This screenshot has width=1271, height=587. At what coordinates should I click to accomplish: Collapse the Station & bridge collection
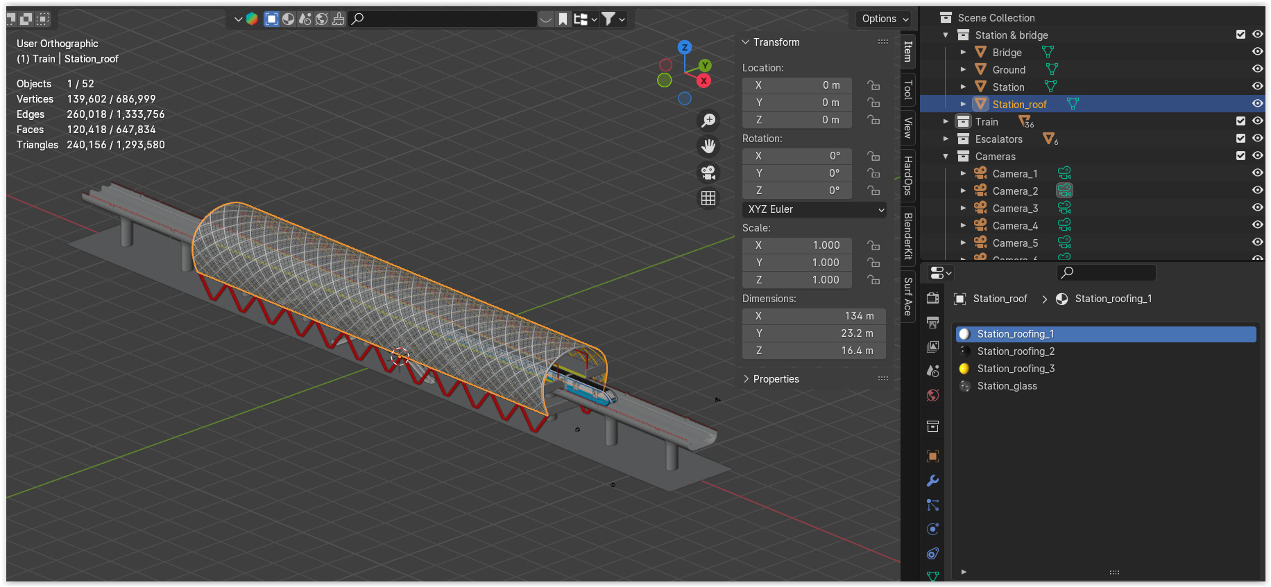click(946, 35)
